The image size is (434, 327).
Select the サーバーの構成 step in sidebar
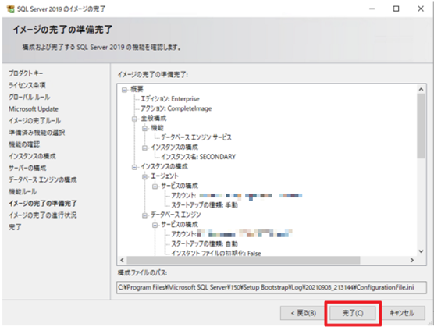(x=27, y=168)
